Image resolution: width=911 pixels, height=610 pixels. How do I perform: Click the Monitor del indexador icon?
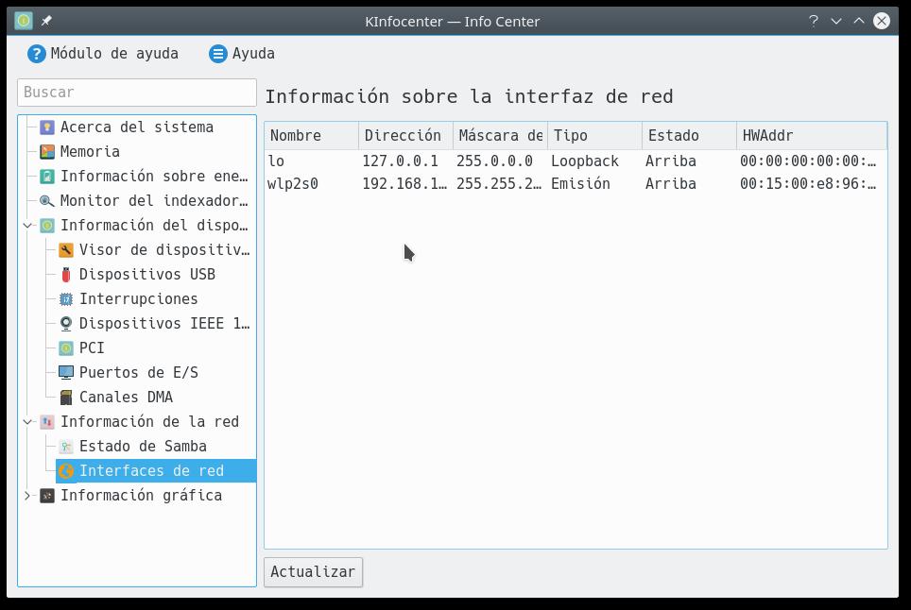click(47, 201)
